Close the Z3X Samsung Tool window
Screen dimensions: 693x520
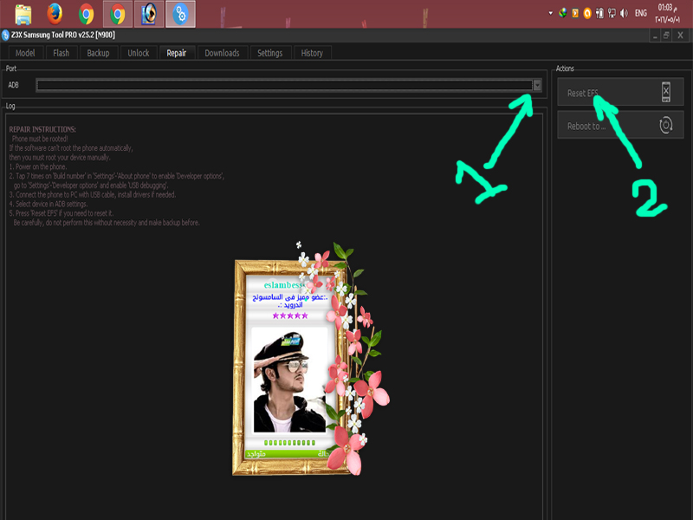(x=681, y=36)
